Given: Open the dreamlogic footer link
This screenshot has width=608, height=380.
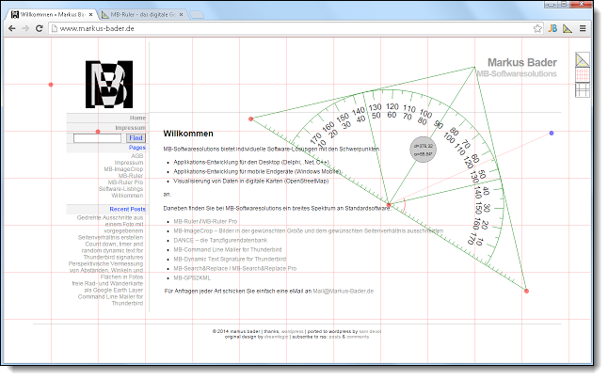Looking at the screenshot, I should click(x=276, y=337).
